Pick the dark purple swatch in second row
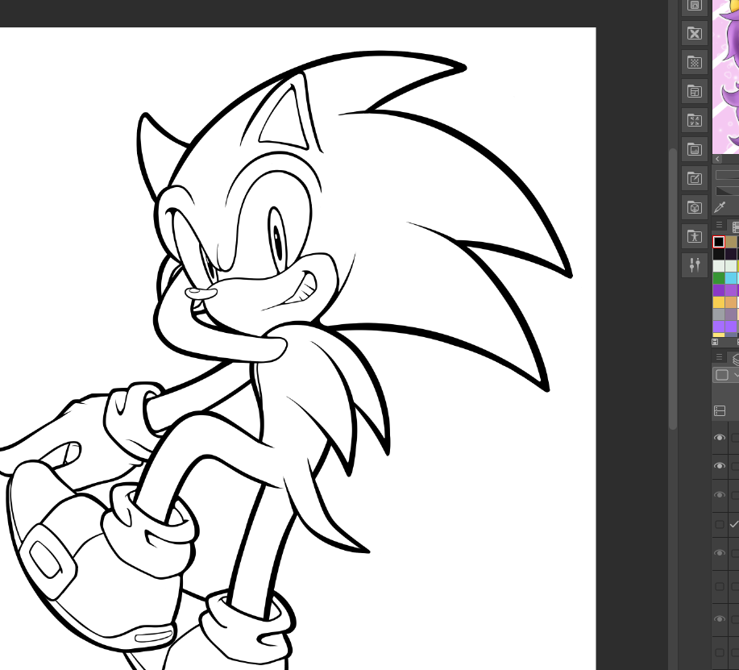 731,254
